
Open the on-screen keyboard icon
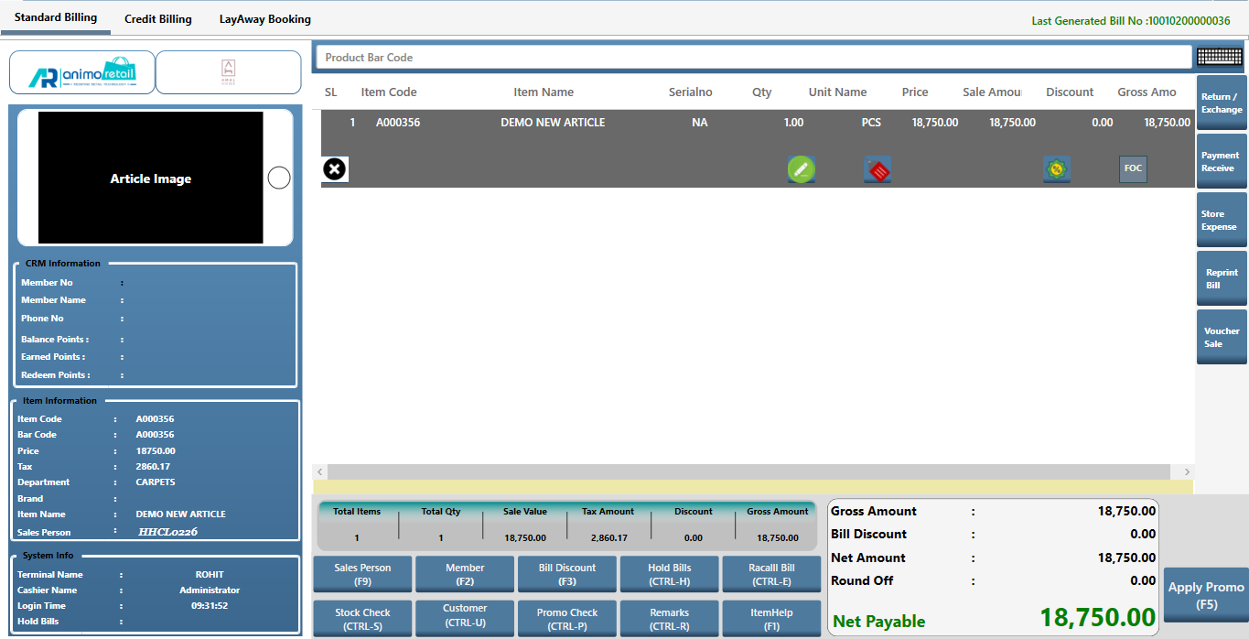(1220, 57)
